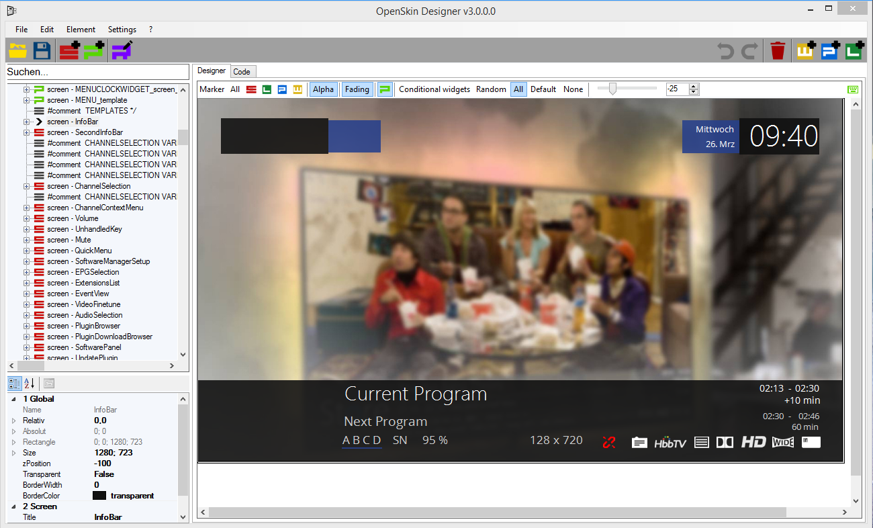Select Random conditional widgets option
This screenshot has width=873, height=528.
[x=491, y=89]
